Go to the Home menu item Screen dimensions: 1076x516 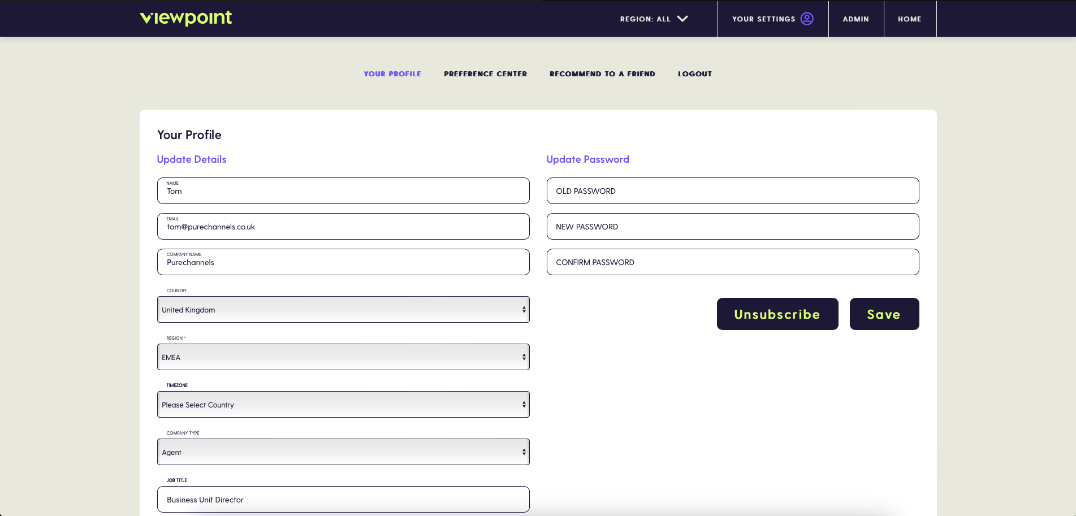909,19
